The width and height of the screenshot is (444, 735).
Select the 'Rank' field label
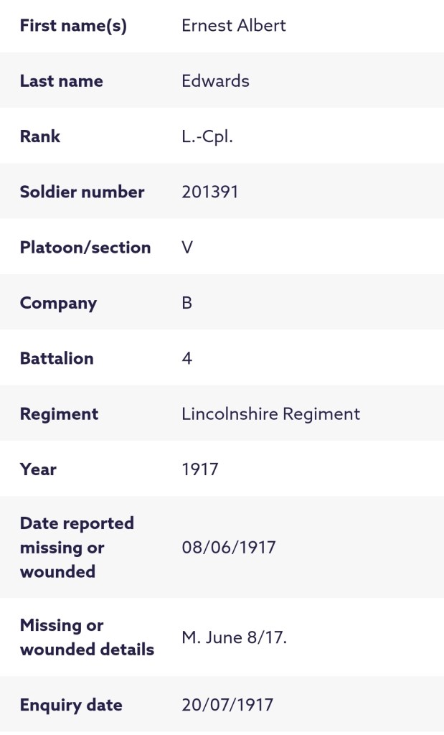pos(40,136)
